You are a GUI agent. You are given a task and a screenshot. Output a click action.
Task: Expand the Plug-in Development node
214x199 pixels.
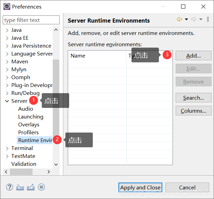[7, 85]
